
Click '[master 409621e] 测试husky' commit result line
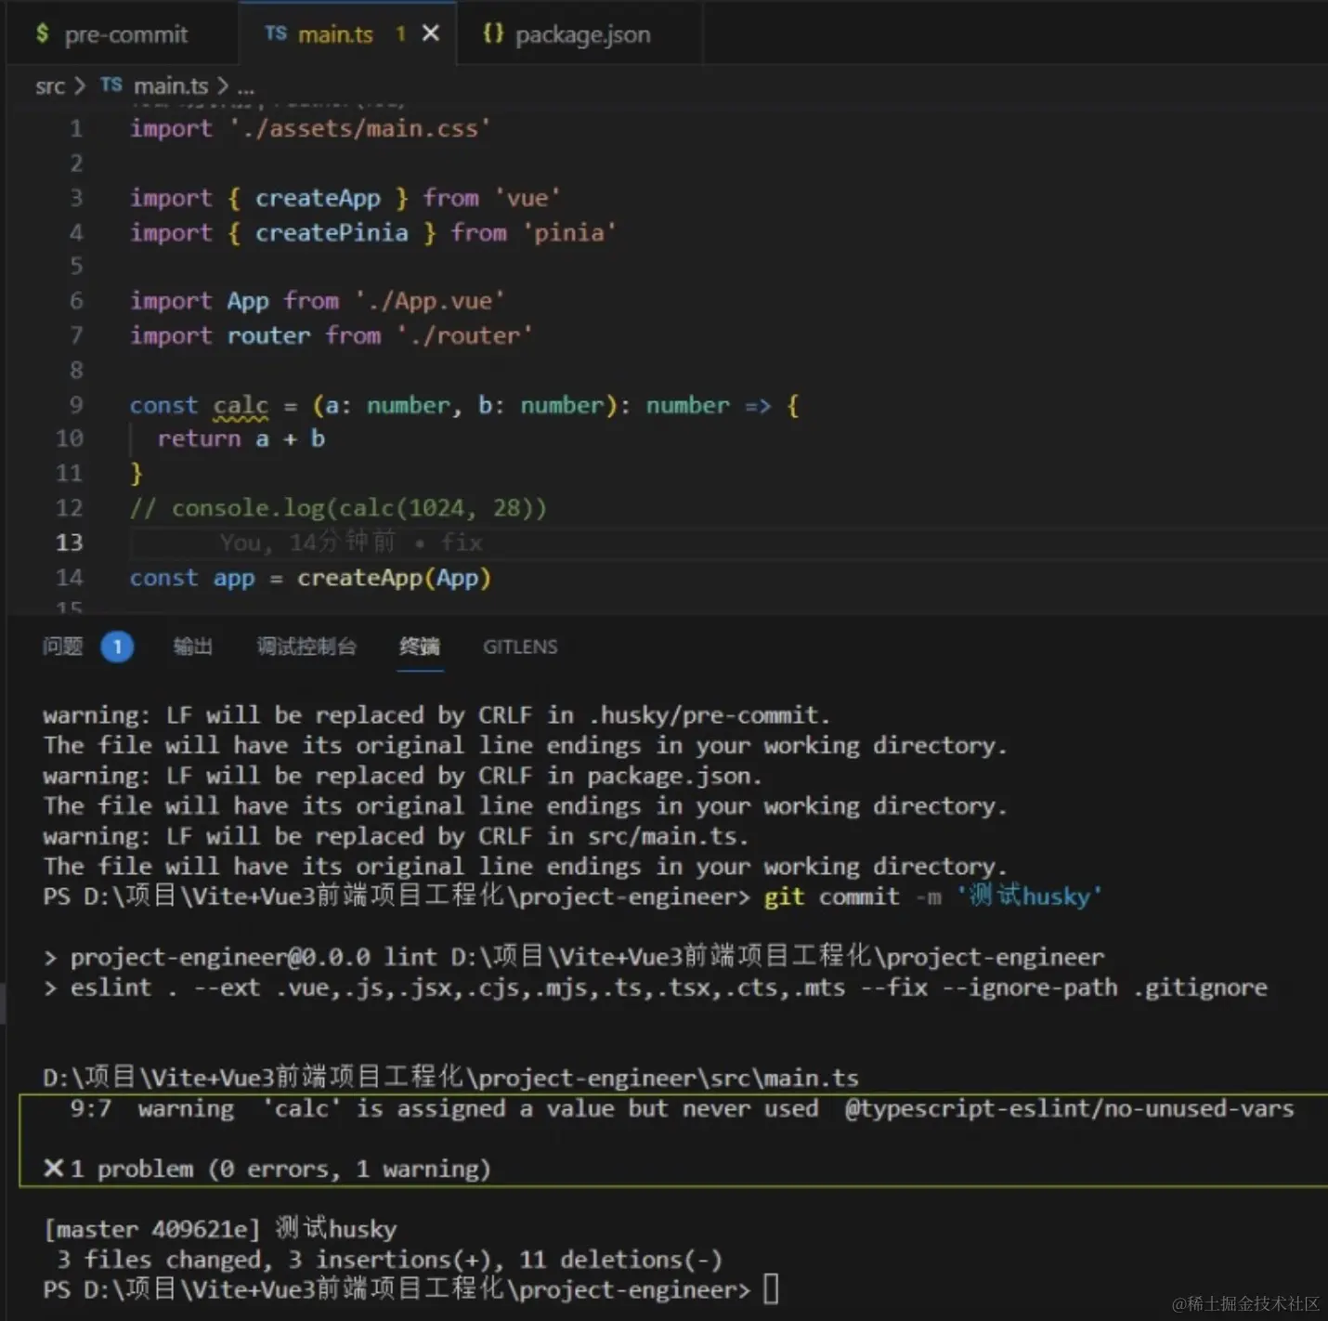[x=220, y=1229]
